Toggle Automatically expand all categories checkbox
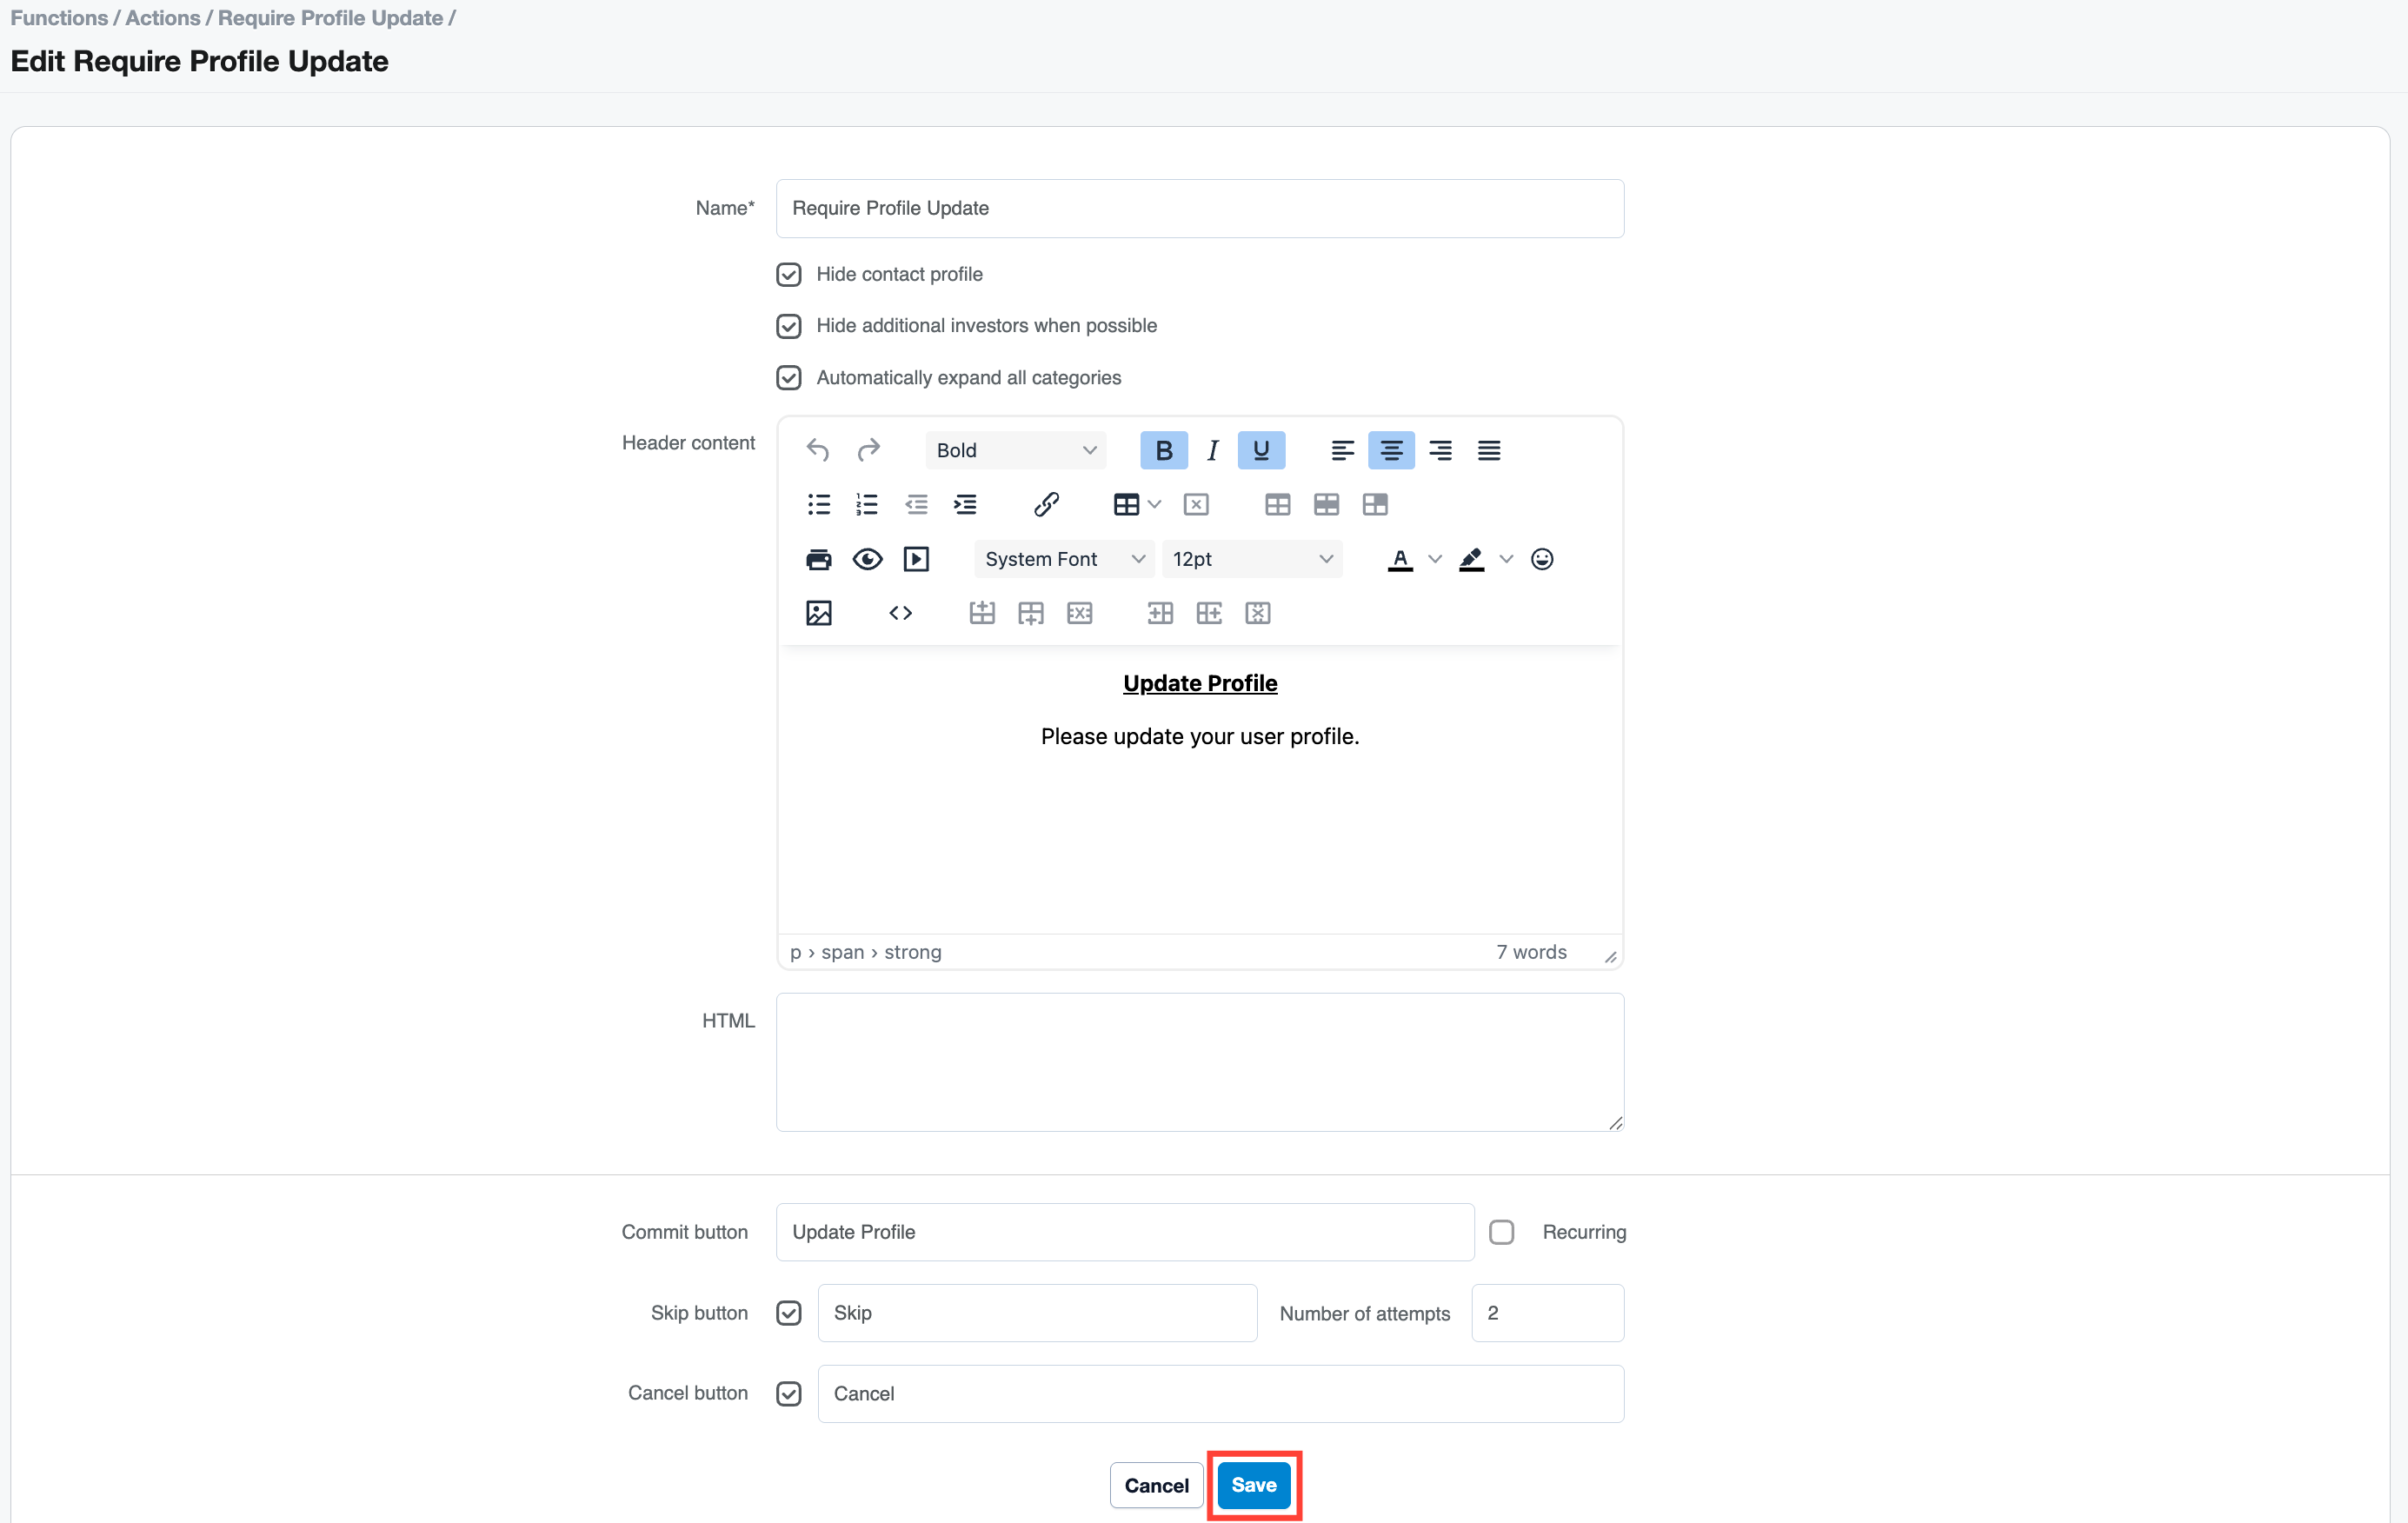This screenshot has width=2408, height=1523. click(x=789, y=378)
